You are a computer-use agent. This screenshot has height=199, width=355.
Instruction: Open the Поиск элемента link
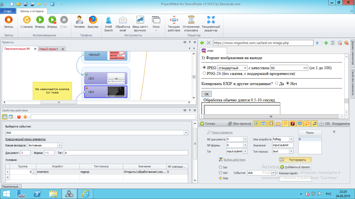point(222,132)
